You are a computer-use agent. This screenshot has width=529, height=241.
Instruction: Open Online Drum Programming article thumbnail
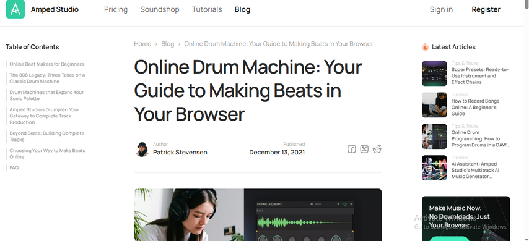(434, 137)
